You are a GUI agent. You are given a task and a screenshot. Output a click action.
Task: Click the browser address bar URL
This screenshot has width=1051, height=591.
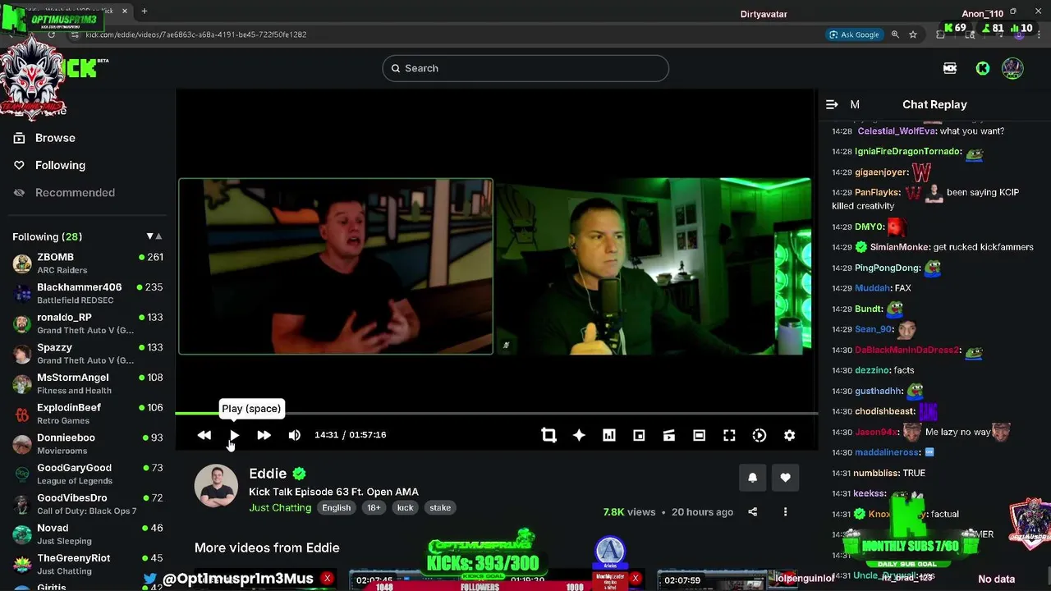pos(195,34)
